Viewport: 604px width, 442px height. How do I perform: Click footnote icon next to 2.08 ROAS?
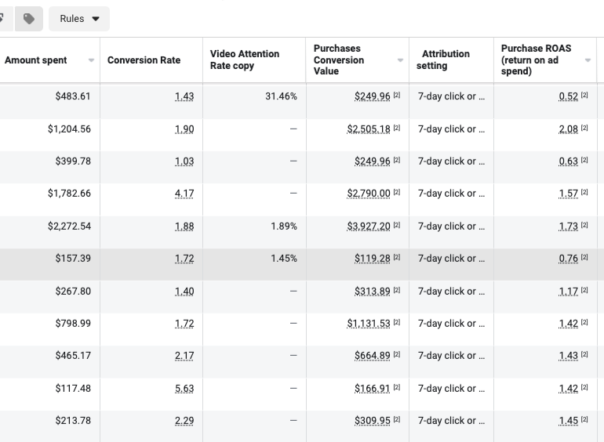[x=584, y=129]
